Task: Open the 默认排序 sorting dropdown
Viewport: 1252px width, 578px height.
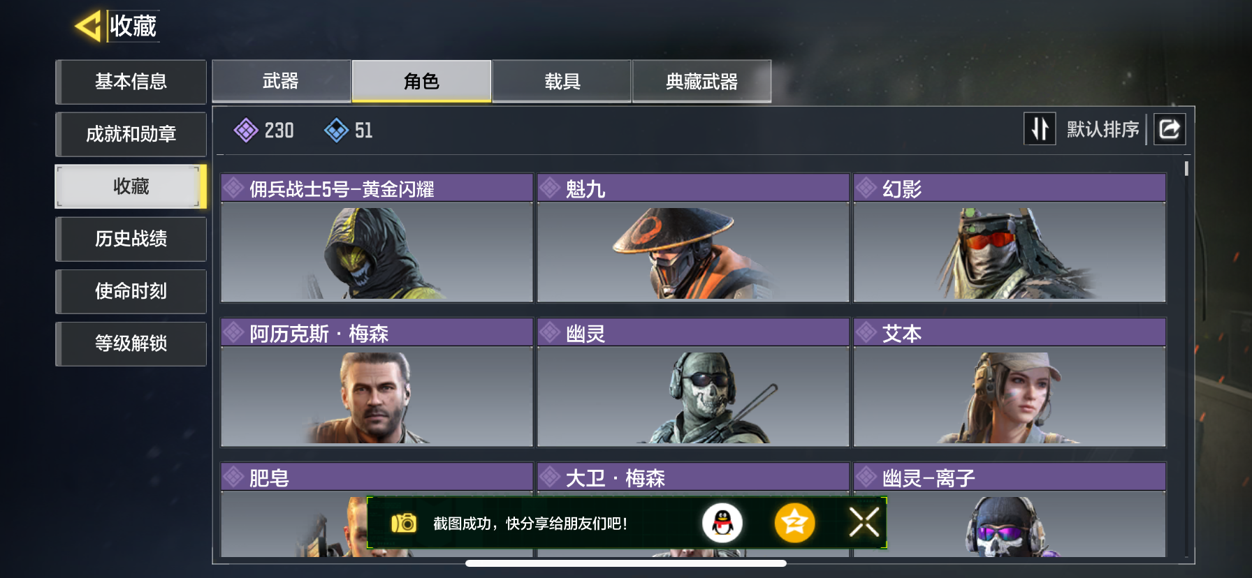Action: click(x=1102, y=129)
